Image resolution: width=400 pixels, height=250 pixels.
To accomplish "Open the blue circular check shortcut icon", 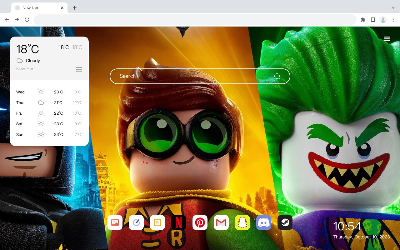I will coord(136,222).
